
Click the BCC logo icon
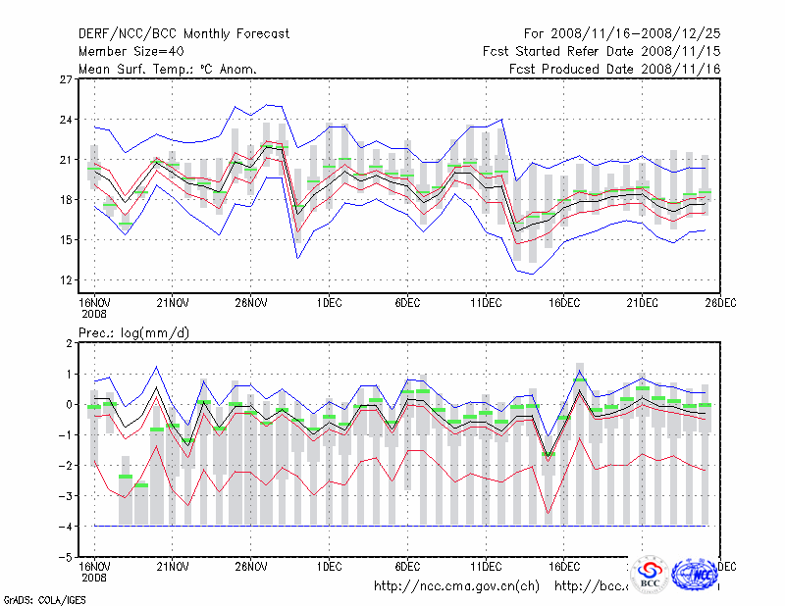651,575
